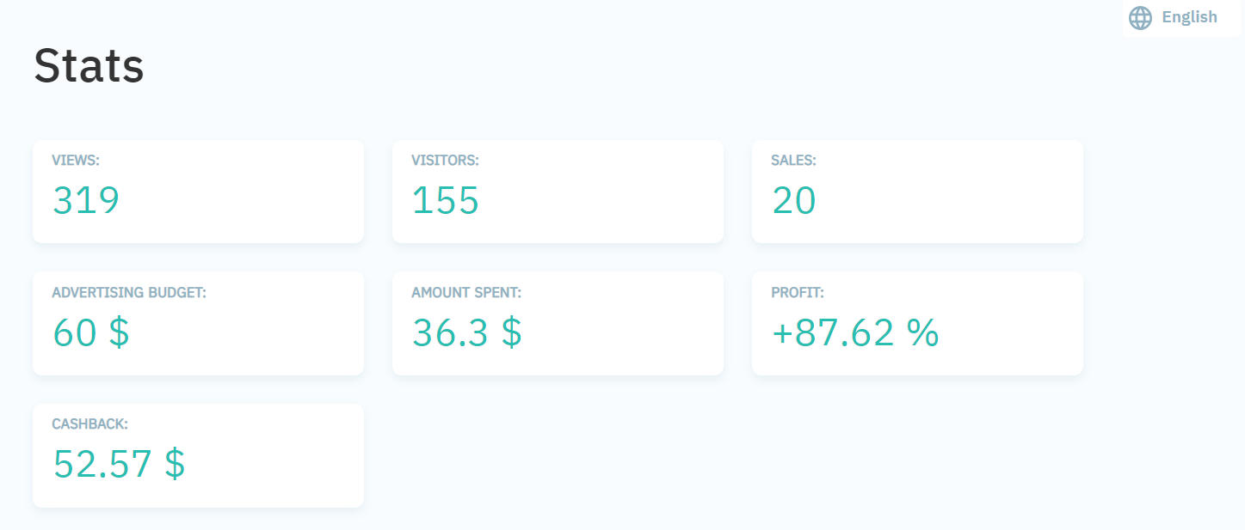Image resolution: width=1245 pixels, height=530 pixels.
Task: Click the 36.3 $ spent value
Action: 467,332
